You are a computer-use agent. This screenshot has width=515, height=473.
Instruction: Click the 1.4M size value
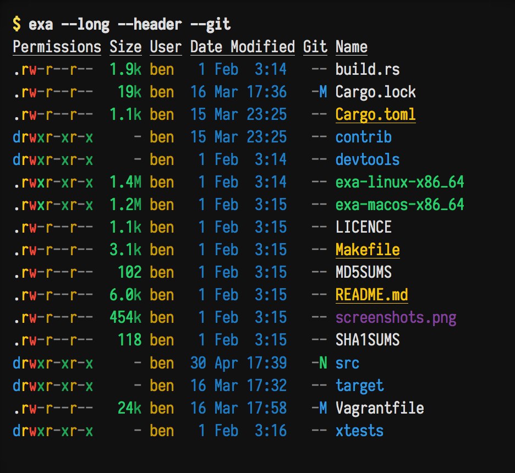[x=125, y=182]
